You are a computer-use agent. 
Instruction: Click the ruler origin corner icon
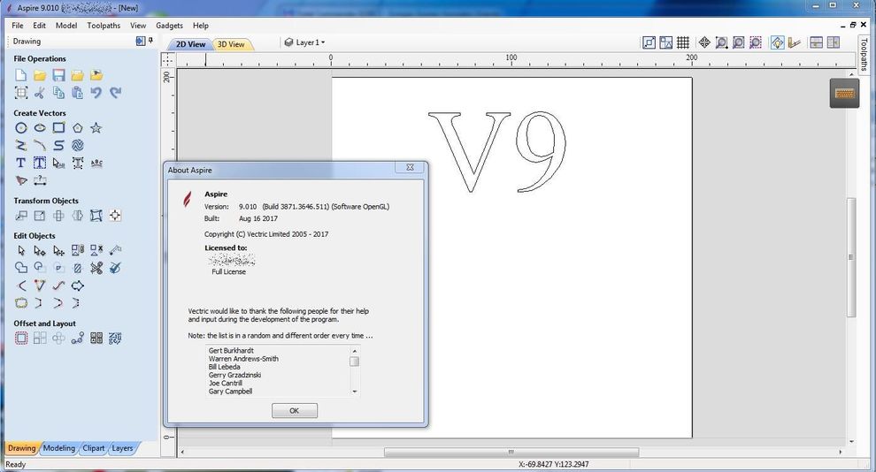[167, 59]
